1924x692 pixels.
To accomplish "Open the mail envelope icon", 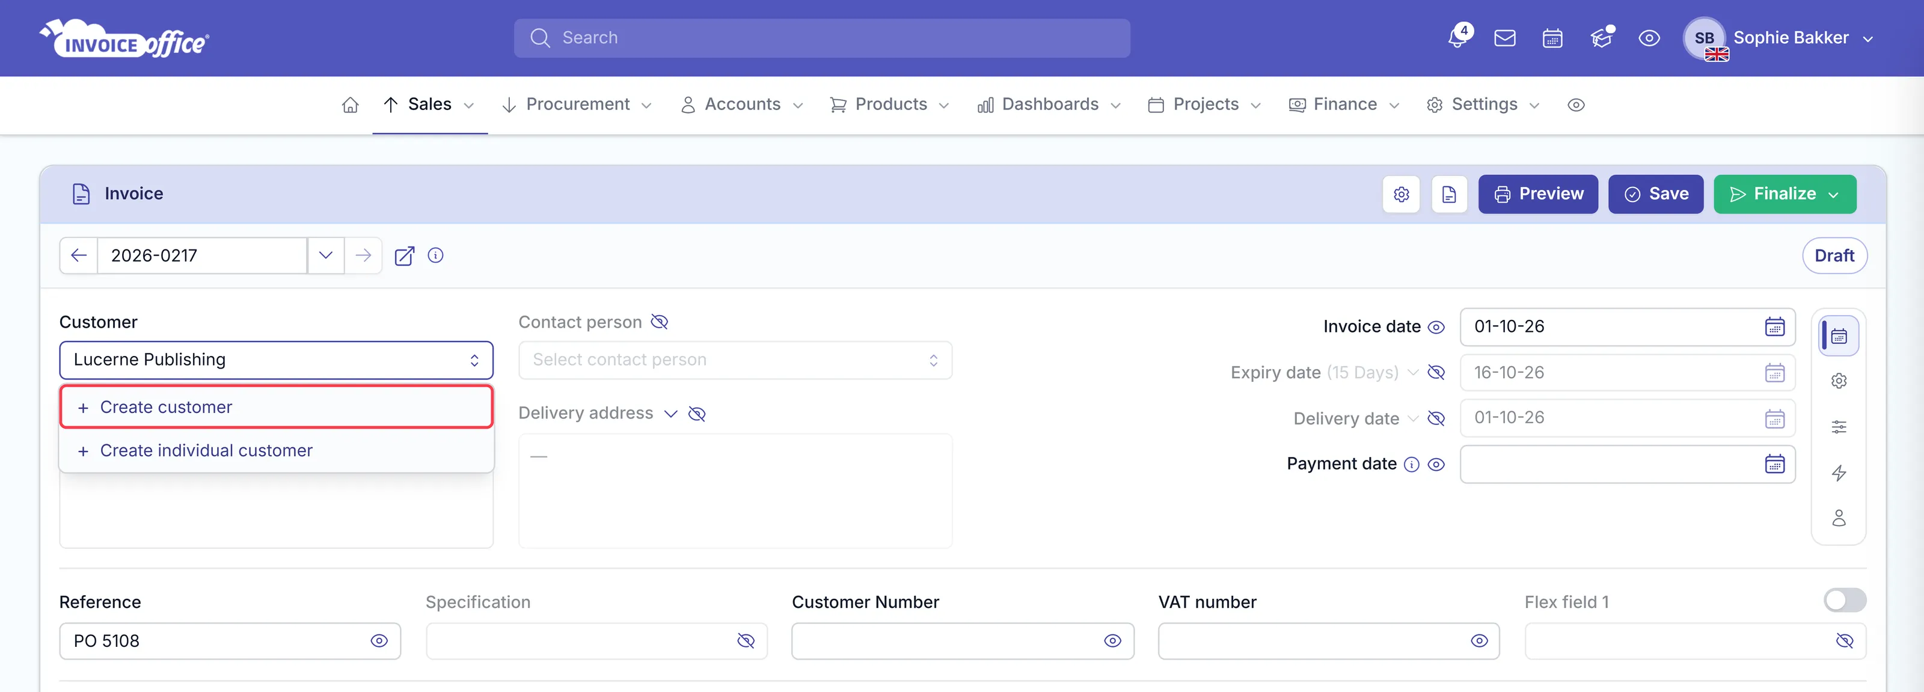I will (x=1504, y=38).
